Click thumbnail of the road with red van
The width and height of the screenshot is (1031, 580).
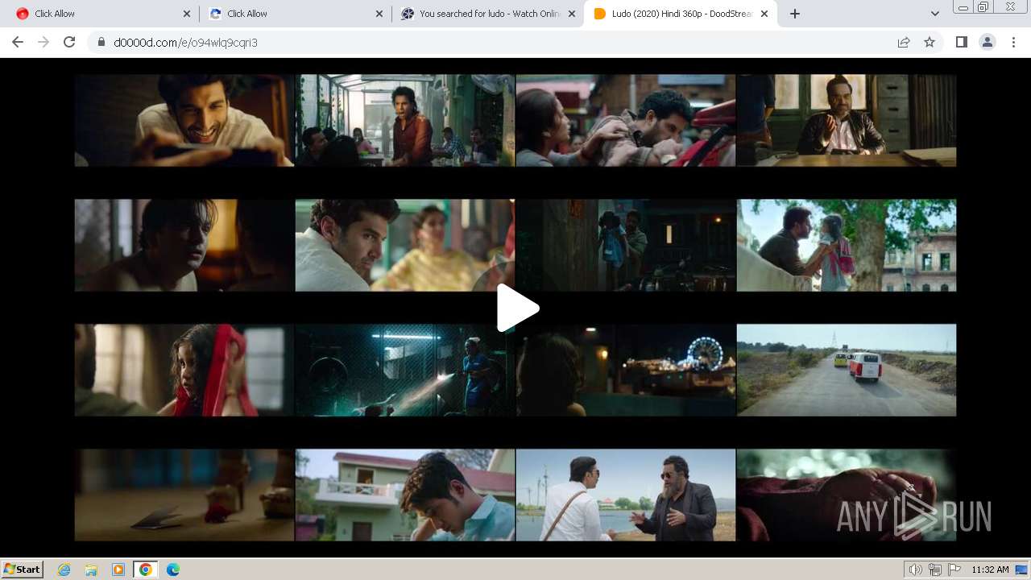[x=847, y=370]
